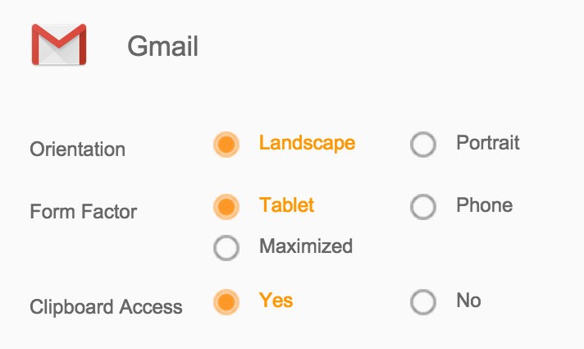Select the Yes radio button circle
This screenshot has width=584, height=349.
[226, 302]
